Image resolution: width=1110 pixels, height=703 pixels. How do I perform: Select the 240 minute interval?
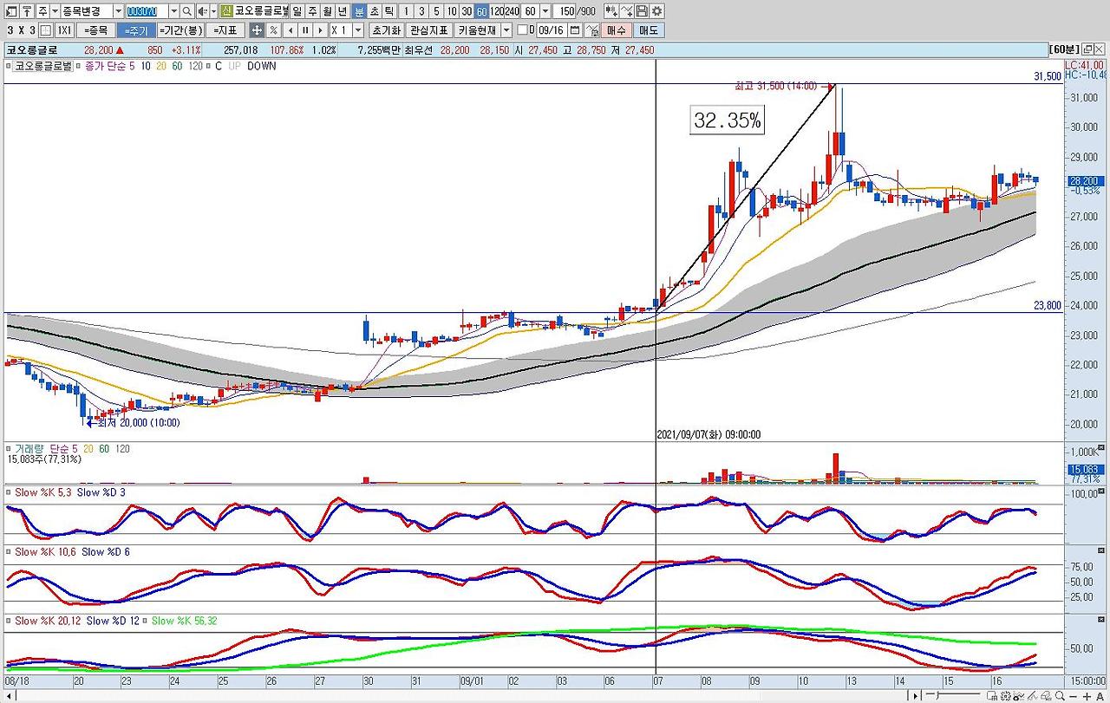[x=513, y=11]
